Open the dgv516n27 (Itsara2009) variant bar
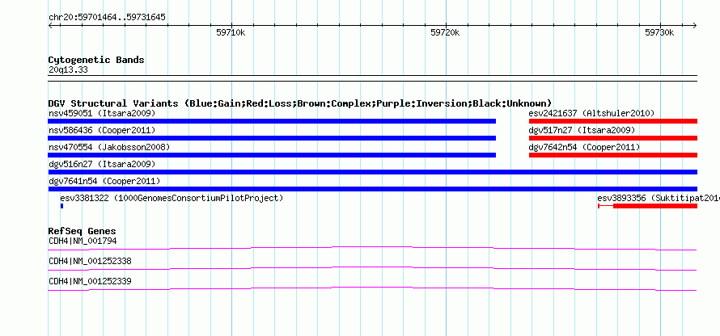Screen dimensions: 720x336 coord(372,172)
